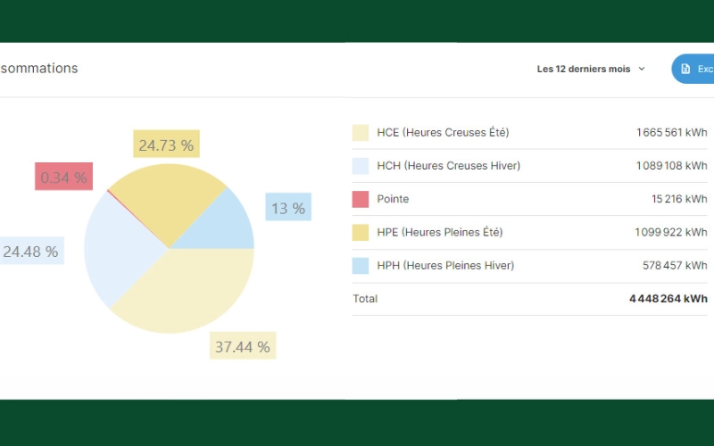Click the HCH light blue legend swatch
The height and width of the screenshot is (446, 714).
click(x=361, y=166)
